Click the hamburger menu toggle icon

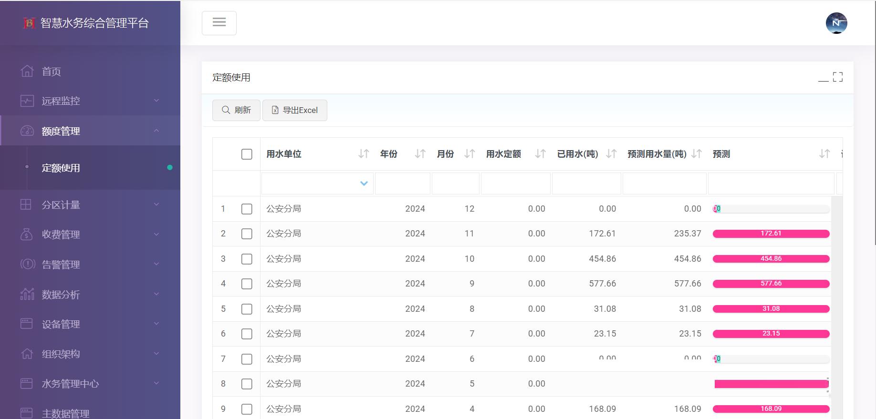[219, 22]
